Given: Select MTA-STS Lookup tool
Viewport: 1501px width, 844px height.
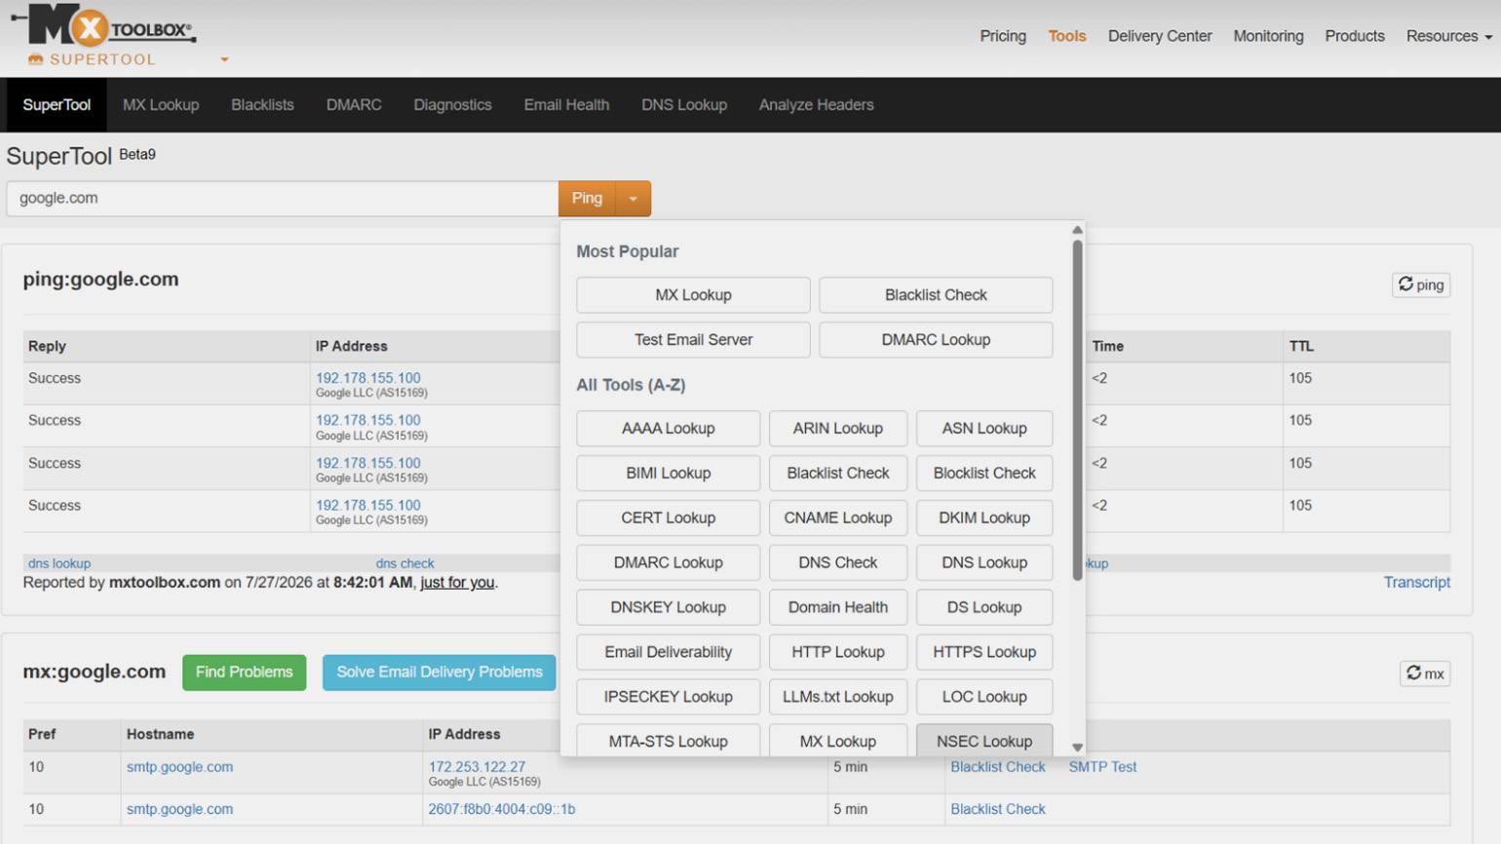Looking at the screenshot, I should click(668, 741).
